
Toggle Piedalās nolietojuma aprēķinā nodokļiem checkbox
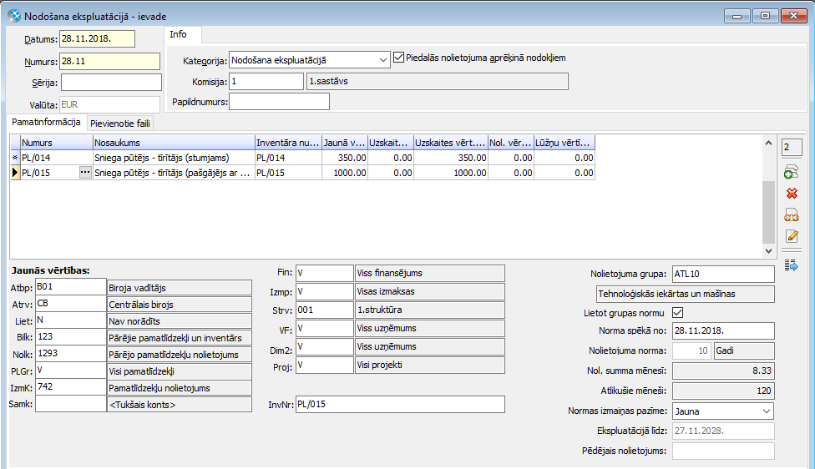point(398,58)
